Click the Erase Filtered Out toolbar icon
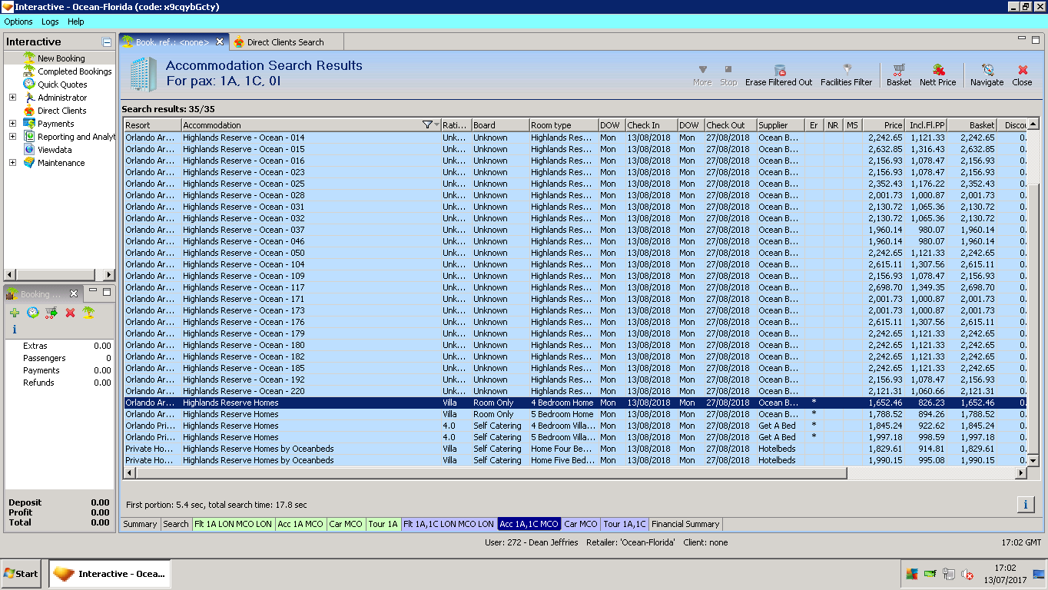This screenshot has height=590, width=1048. click(779, 70)
